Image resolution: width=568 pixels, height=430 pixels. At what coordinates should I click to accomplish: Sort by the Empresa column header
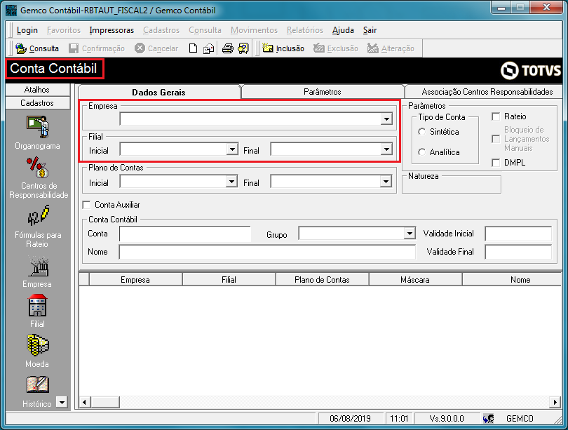pos(135,280)
